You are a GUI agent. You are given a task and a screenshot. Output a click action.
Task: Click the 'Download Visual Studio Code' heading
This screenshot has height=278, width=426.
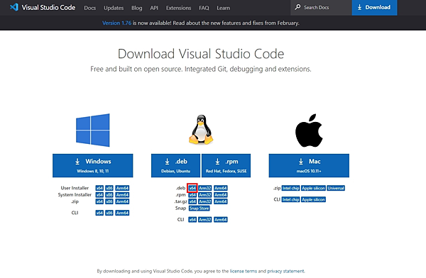point(201,54)
